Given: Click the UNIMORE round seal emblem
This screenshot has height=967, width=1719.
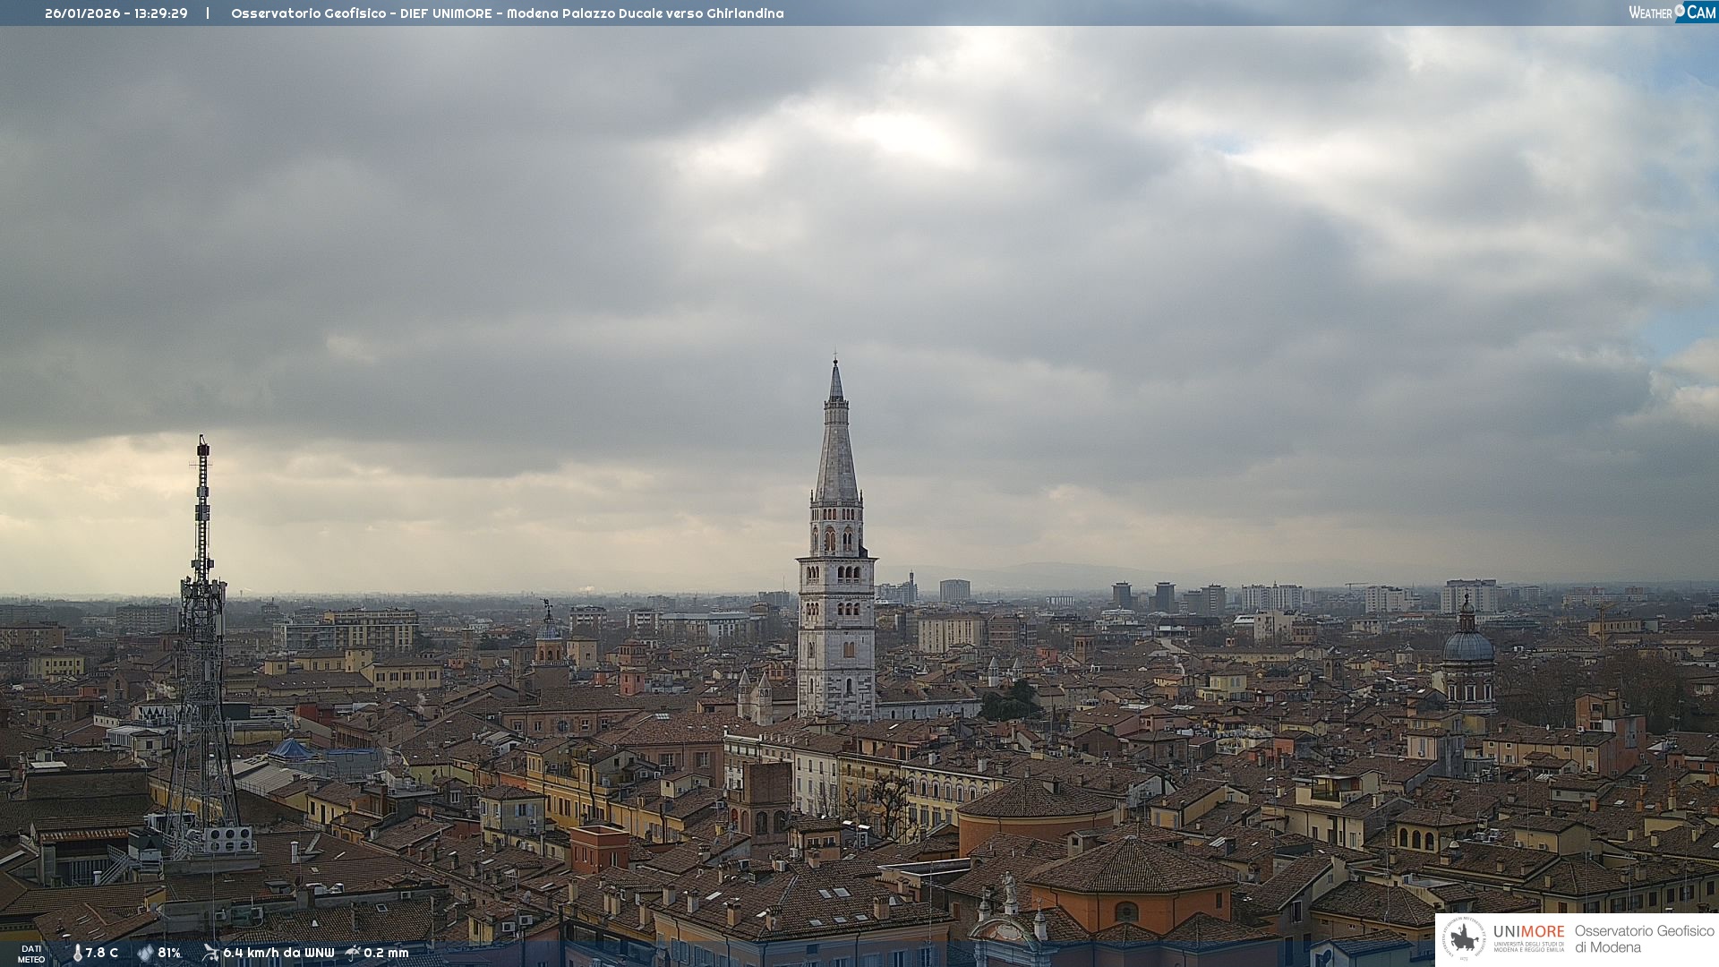Looking at the screenshot, I should [x=1464, y=938].
